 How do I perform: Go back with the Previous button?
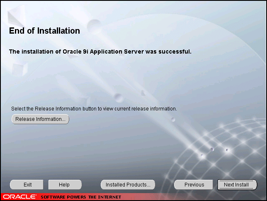(194, 185)
